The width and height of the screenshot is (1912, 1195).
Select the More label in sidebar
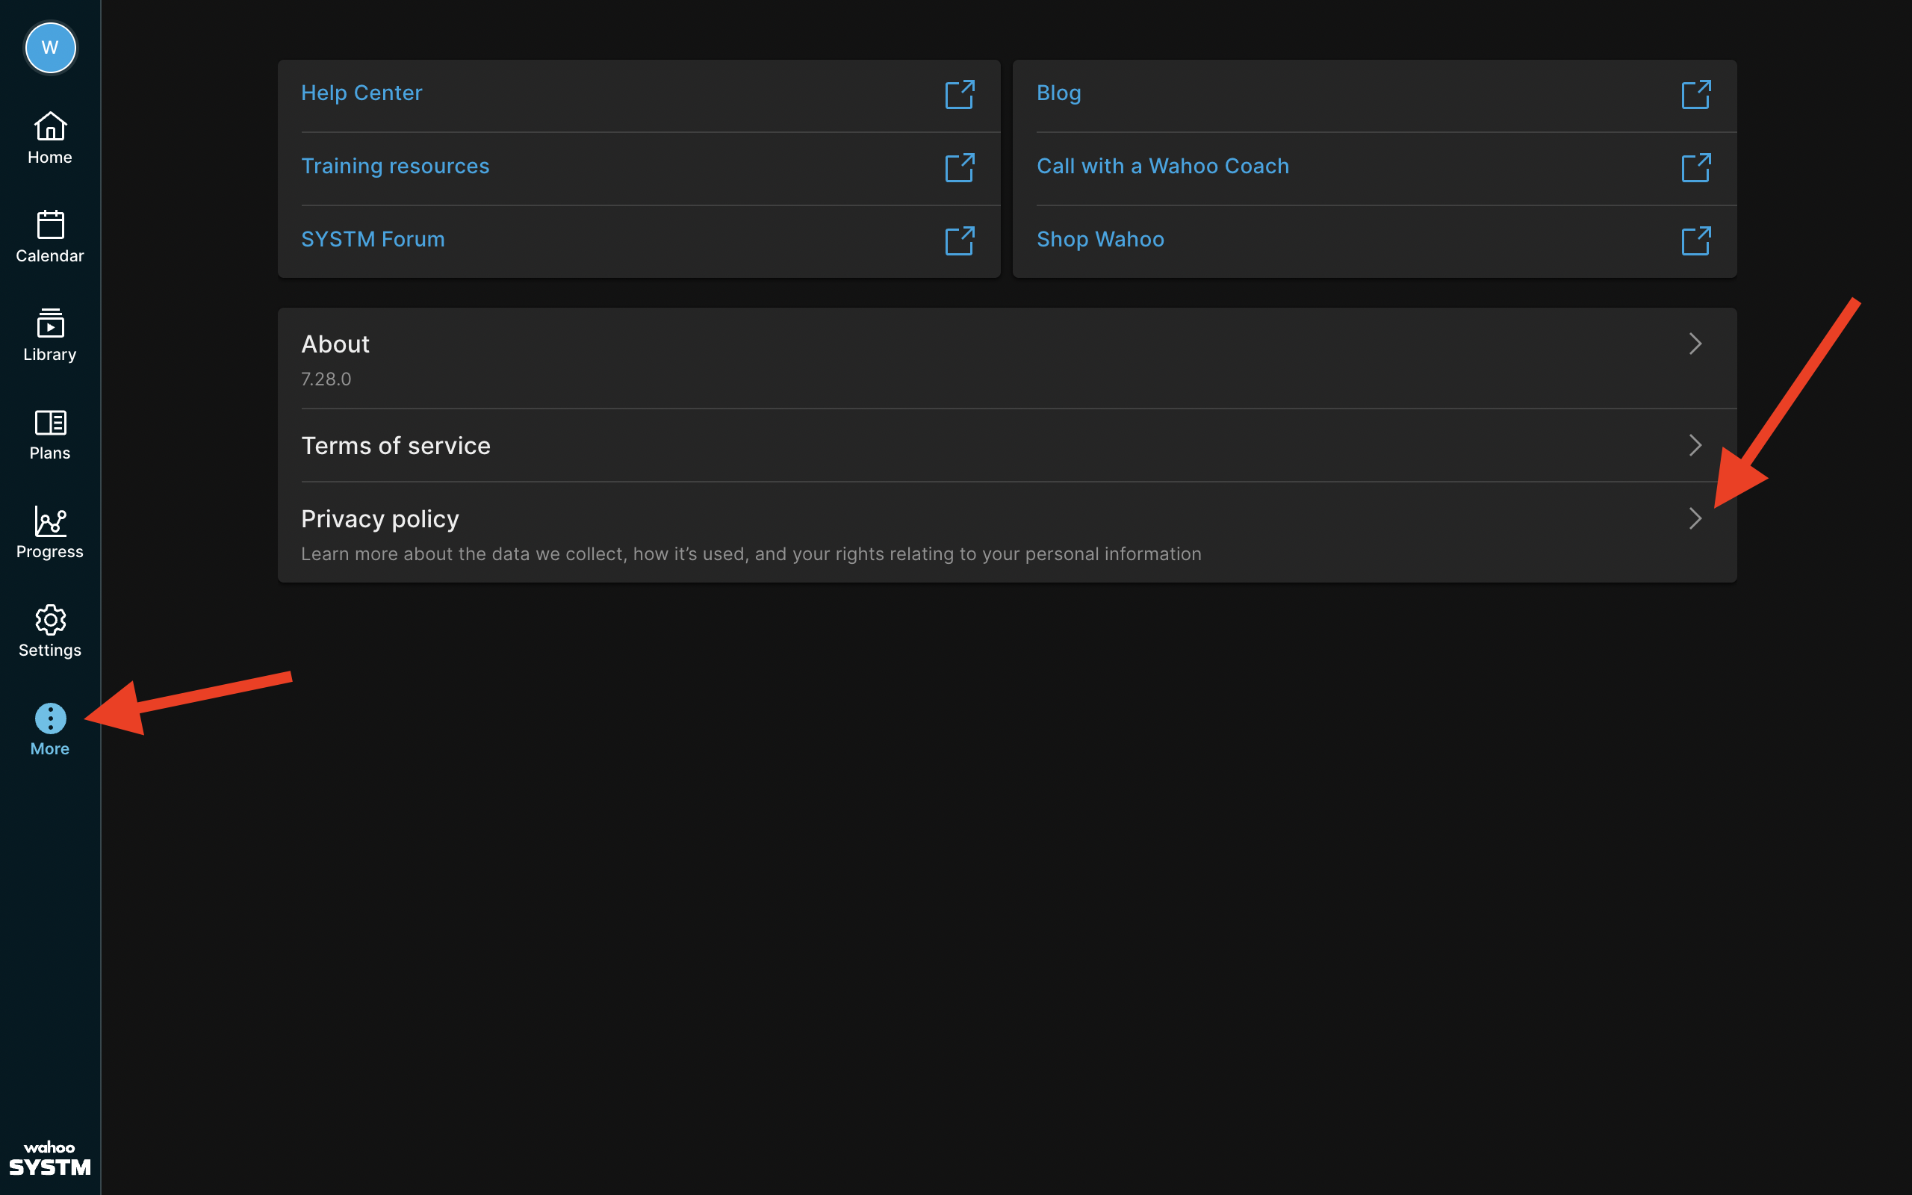tap(50, 748)
